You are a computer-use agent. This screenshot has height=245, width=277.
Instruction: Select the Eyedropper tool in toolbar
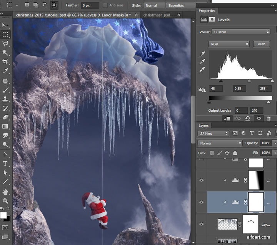5,71
